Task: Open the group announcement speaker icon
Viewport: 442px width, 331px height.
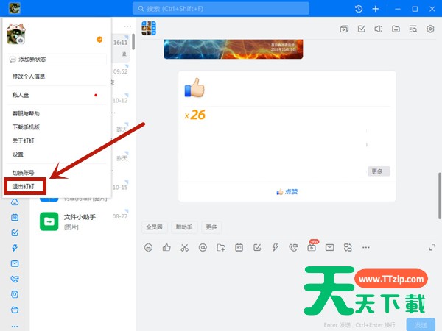Action: coord(379,29)
